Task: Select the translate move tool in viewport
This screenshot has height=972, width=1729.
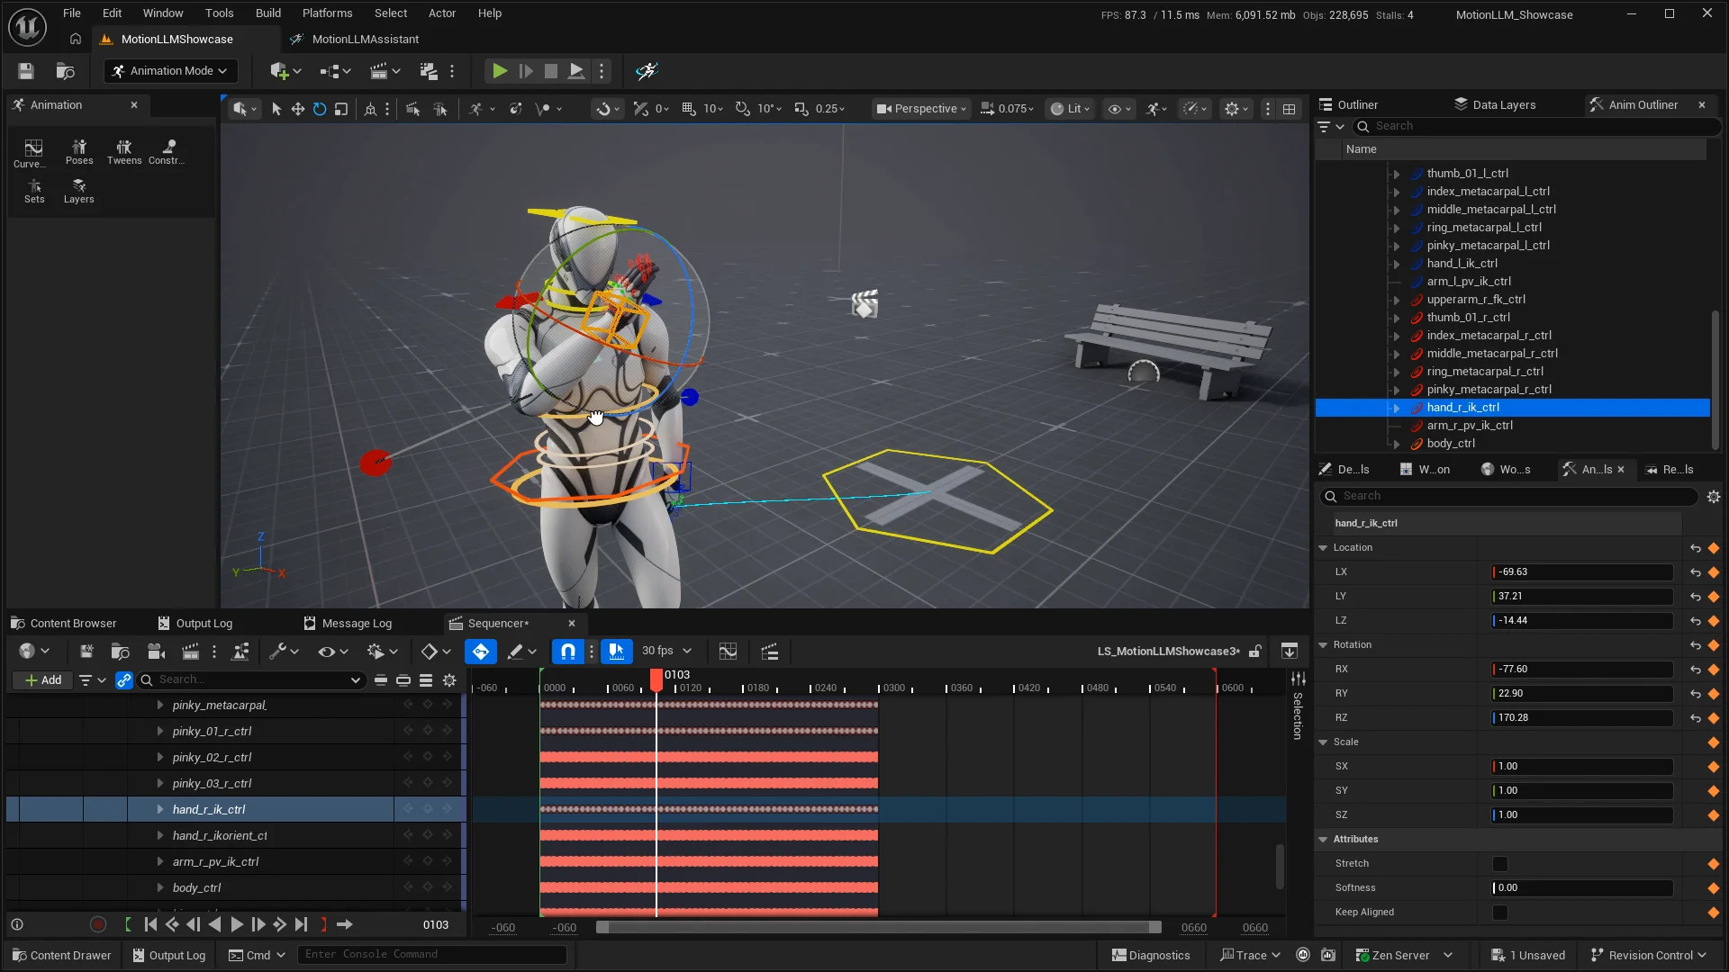Action: tap(297, 109)
